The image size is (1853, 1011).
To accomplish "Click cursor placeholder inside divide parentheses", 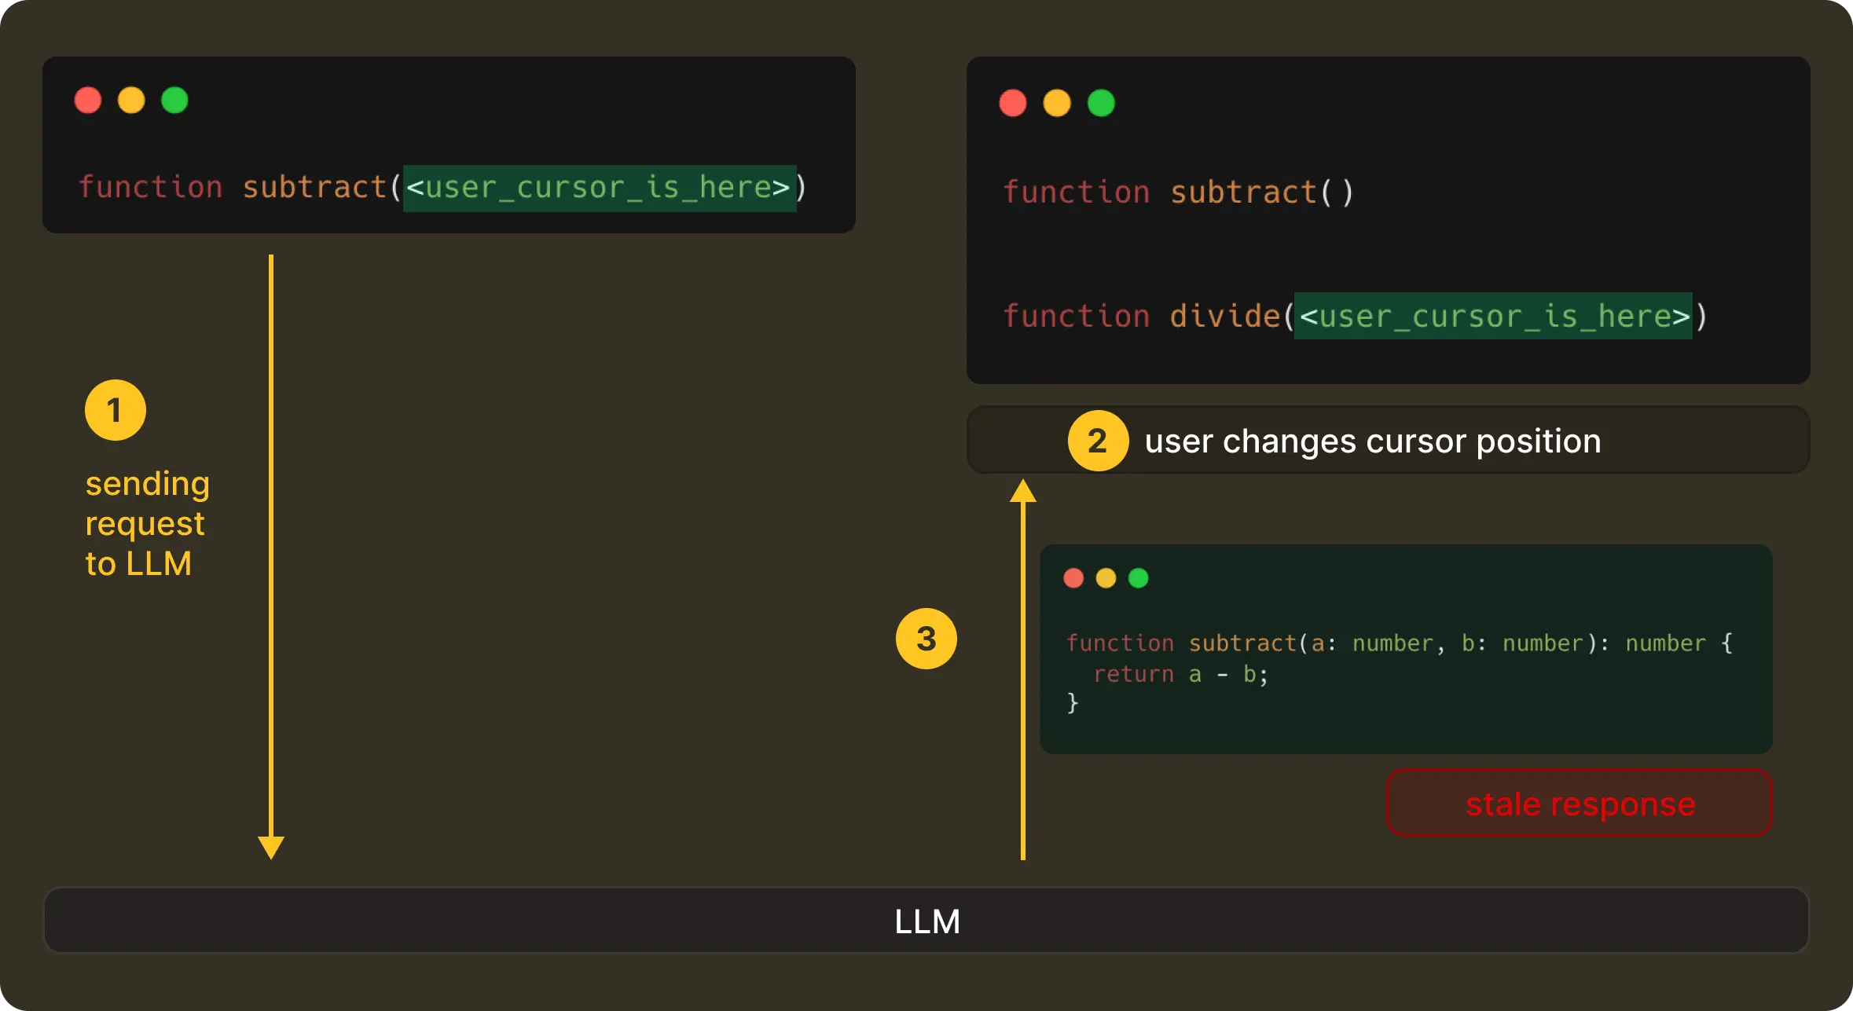I will click(x=1493, y=316).
